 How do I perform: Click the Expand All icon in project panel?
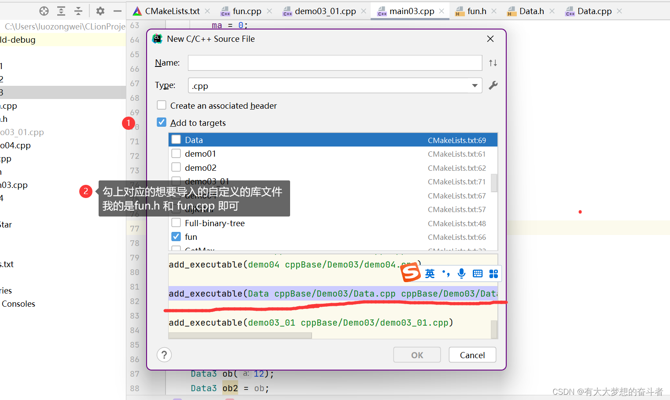click(61, 11)
